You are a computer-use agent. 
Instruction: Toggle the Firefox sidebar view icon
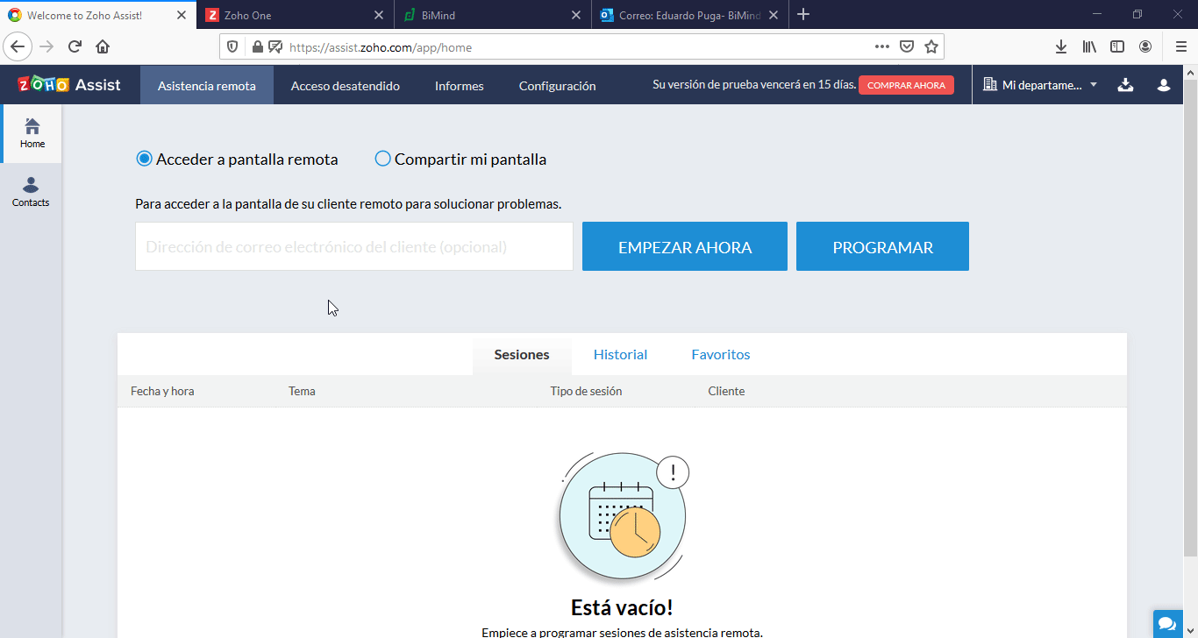click(1117, 47)
